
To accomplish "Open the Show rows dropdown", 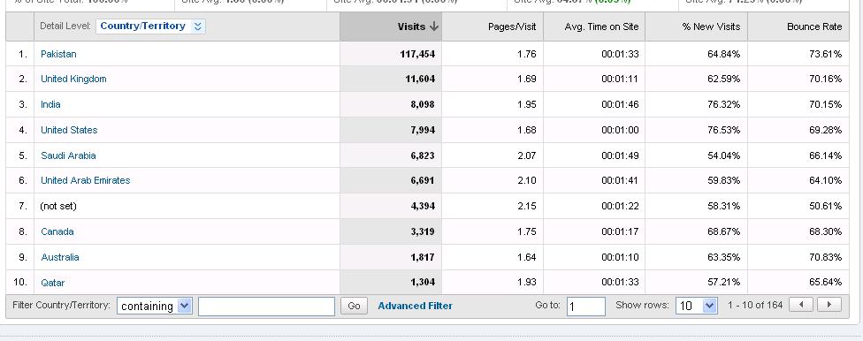I will tap(697, 307).
